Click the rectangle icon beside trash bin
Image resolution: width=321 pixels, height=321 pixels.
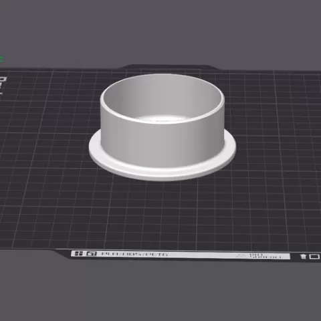[314, 257]
